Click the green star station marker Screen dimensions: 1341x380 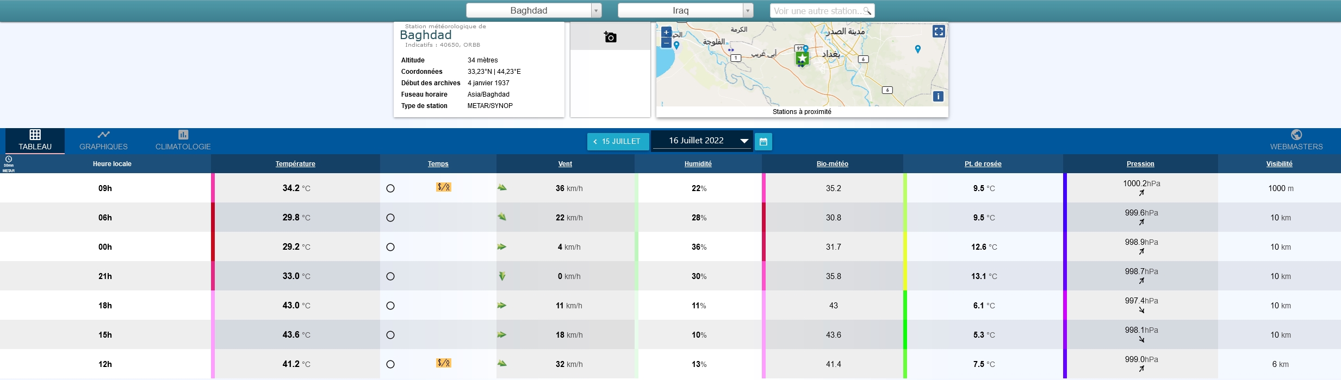pyautogui.click(x=802, y=58)
